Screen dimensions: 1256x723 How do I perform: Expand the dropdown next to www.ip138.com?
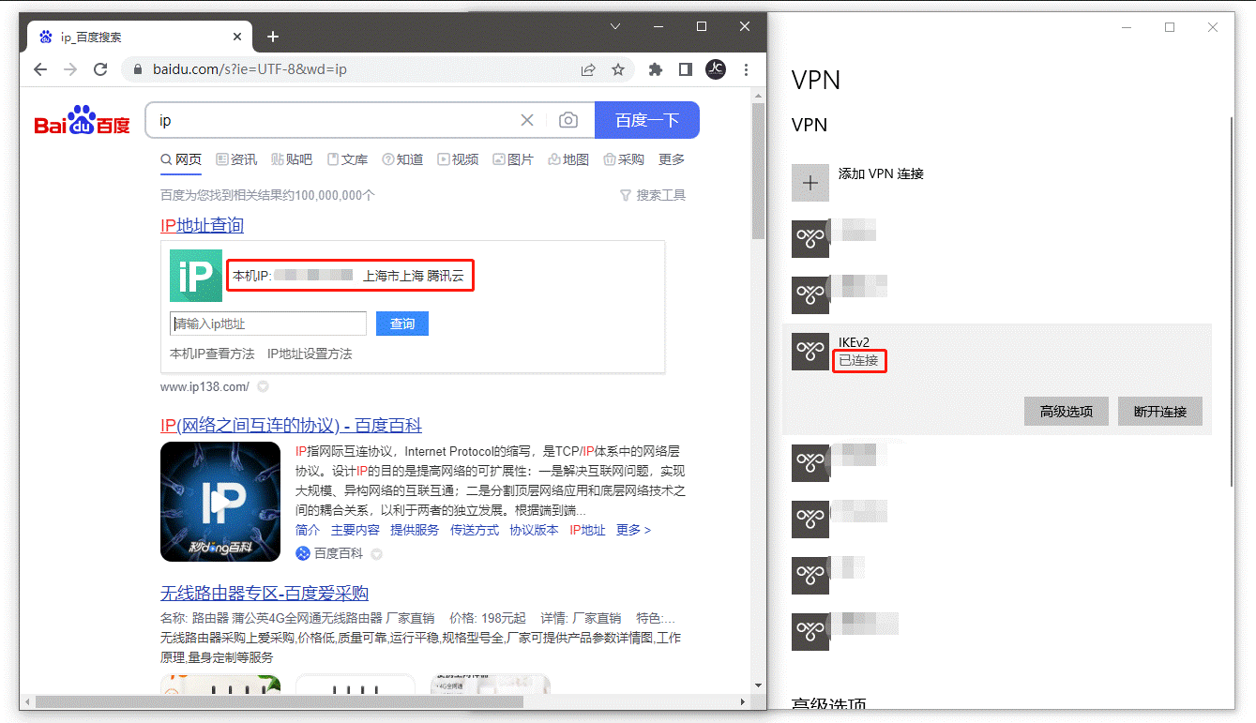tap(264, 386)
